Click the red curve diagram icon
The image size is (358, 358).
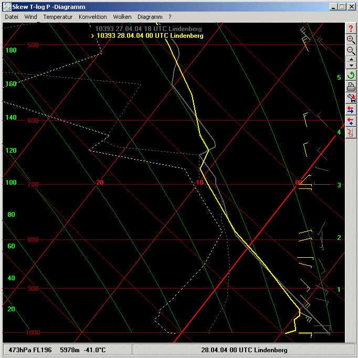pyautogui.click(x=351, y=132)
